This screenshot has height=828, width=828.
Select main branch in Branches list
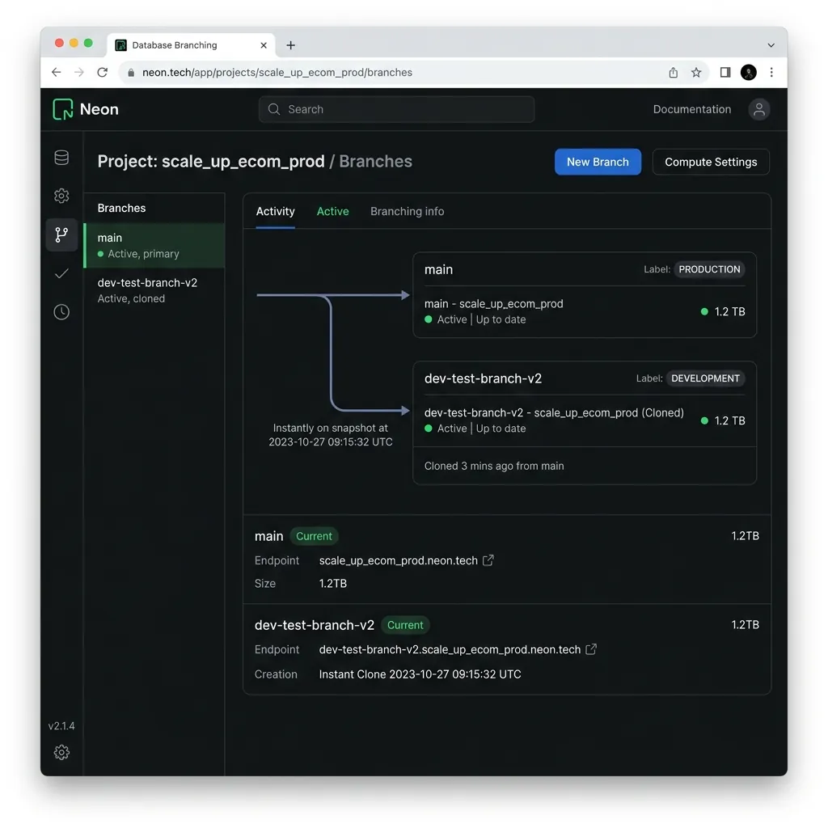point(154,246)
